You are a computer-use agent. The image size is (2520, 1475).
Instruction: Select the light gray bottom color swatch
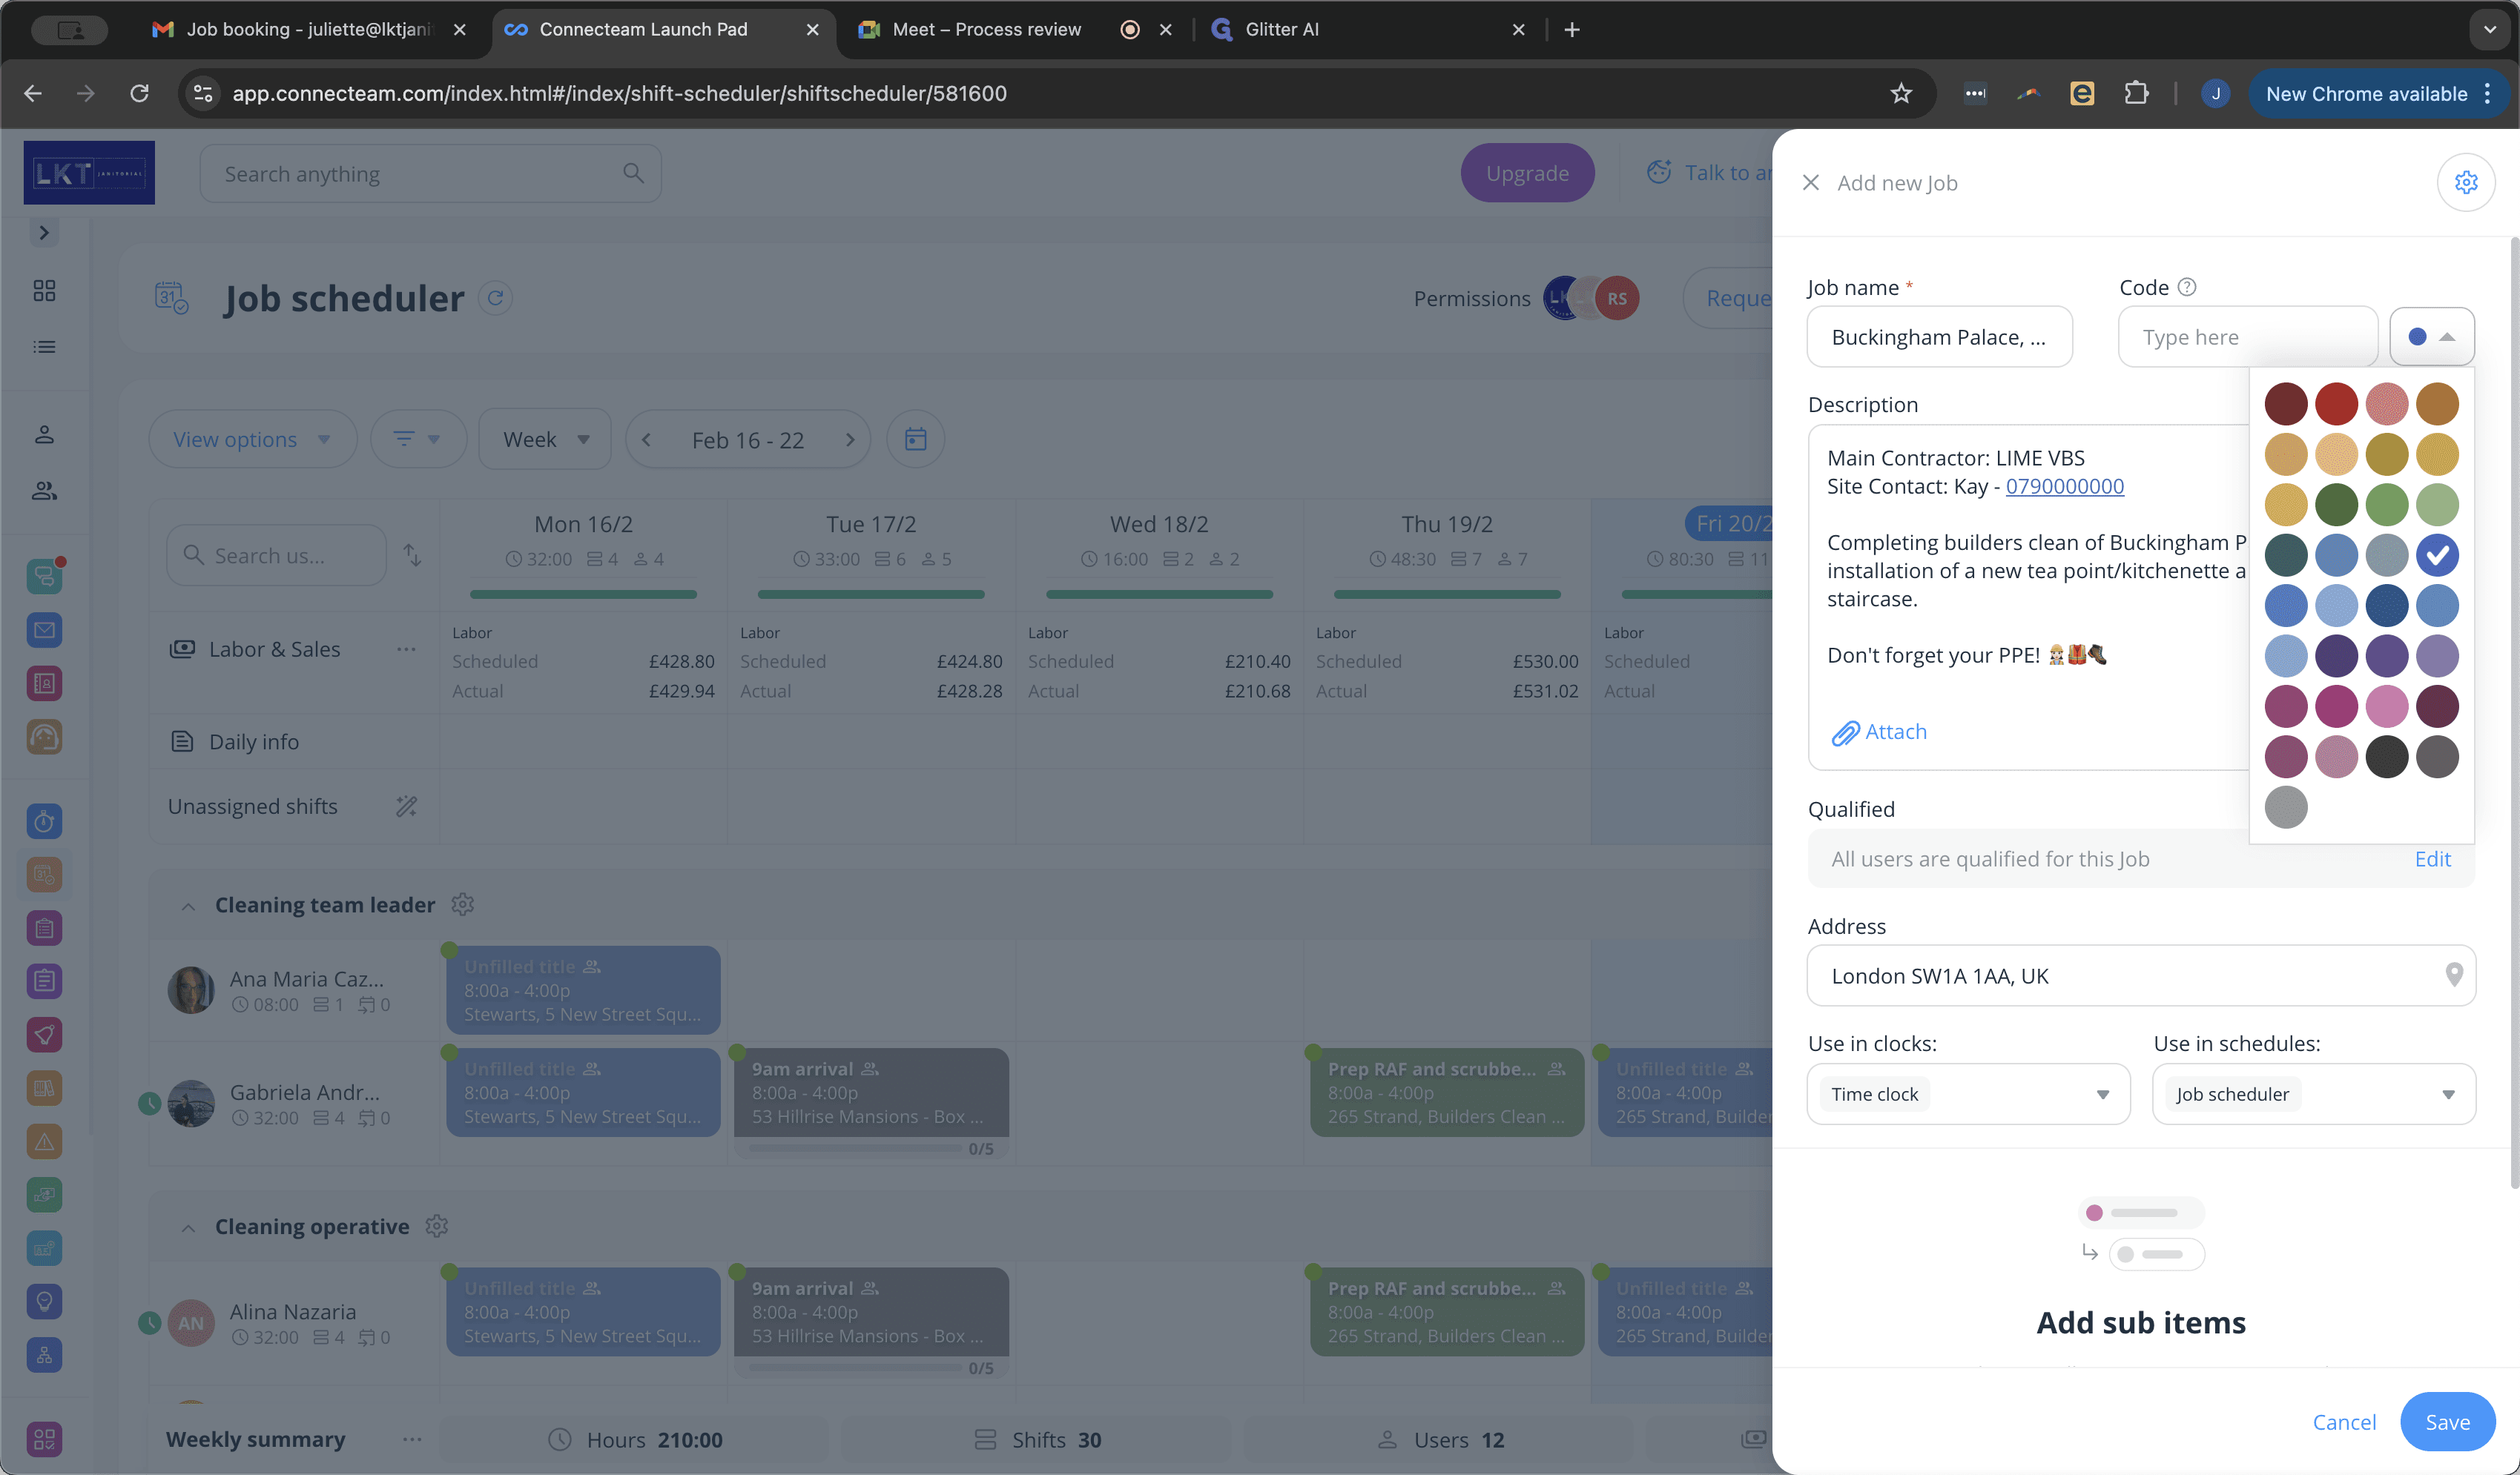(2286, 807)
